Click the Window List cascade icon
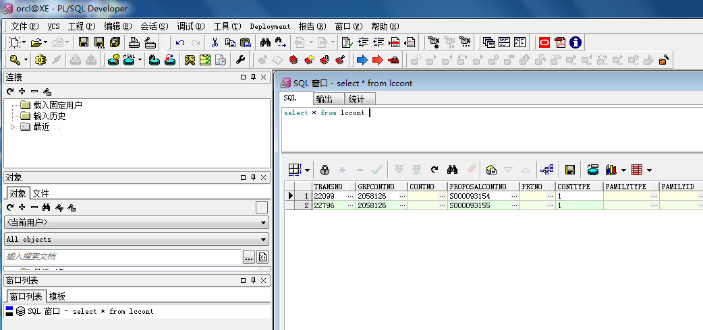The image size is (703, 330). pyautogui.click(x=488, y=42)
